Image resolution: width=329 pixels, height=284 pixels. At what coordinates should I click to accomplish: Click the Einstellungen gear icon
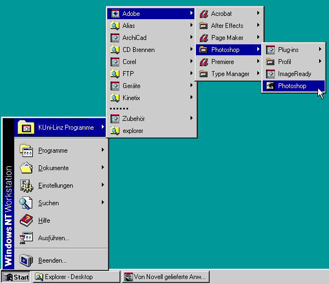[x=26, y=186]
